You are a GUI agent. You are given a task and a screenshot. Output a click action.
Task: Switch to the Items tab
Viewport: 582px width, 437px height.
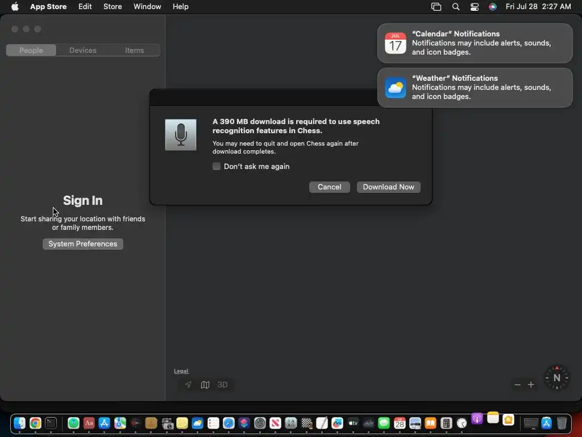[x=134, y=50]
